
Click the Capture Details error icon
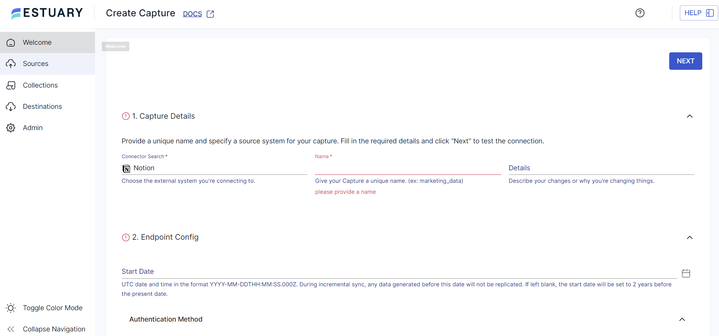coord(126,116)
